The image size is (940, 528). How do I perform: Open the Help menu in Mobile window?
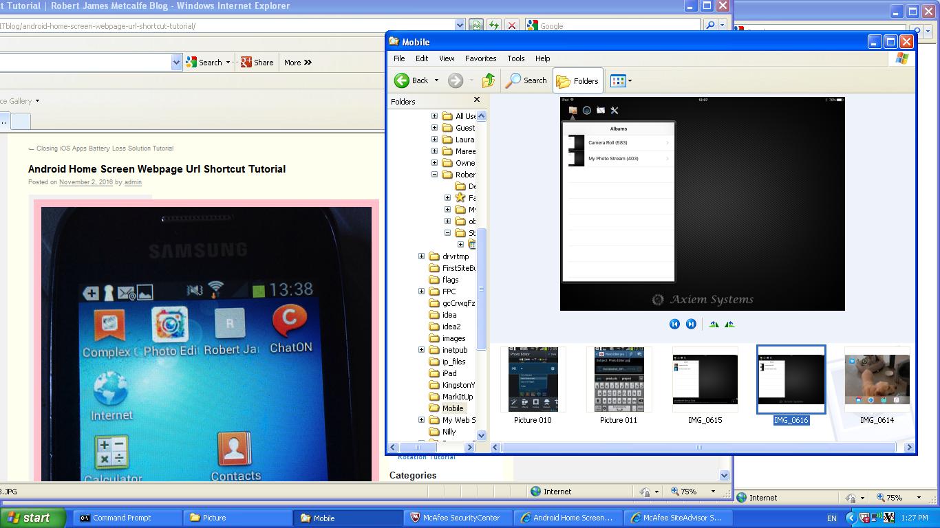coord(542,58)
